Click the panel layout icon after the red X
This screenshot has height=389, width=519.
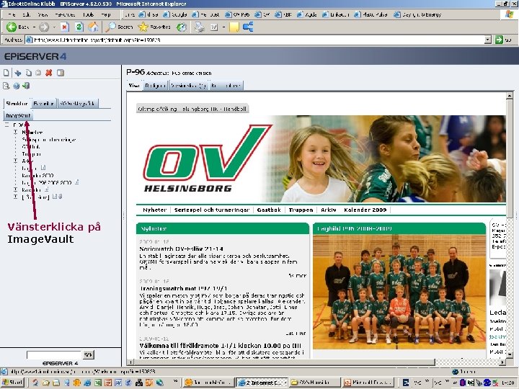pos(61,73)
